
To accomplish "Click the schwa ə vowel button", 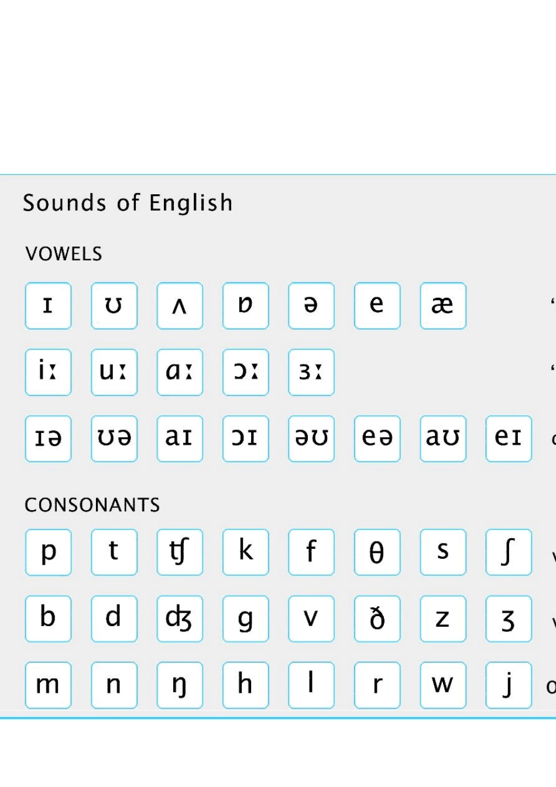I will (311, 305).
